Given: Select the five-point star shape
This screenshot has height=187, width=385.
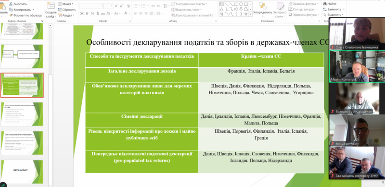Looking at the screenshot, I should pyautogui.click(x=246, y=14).
